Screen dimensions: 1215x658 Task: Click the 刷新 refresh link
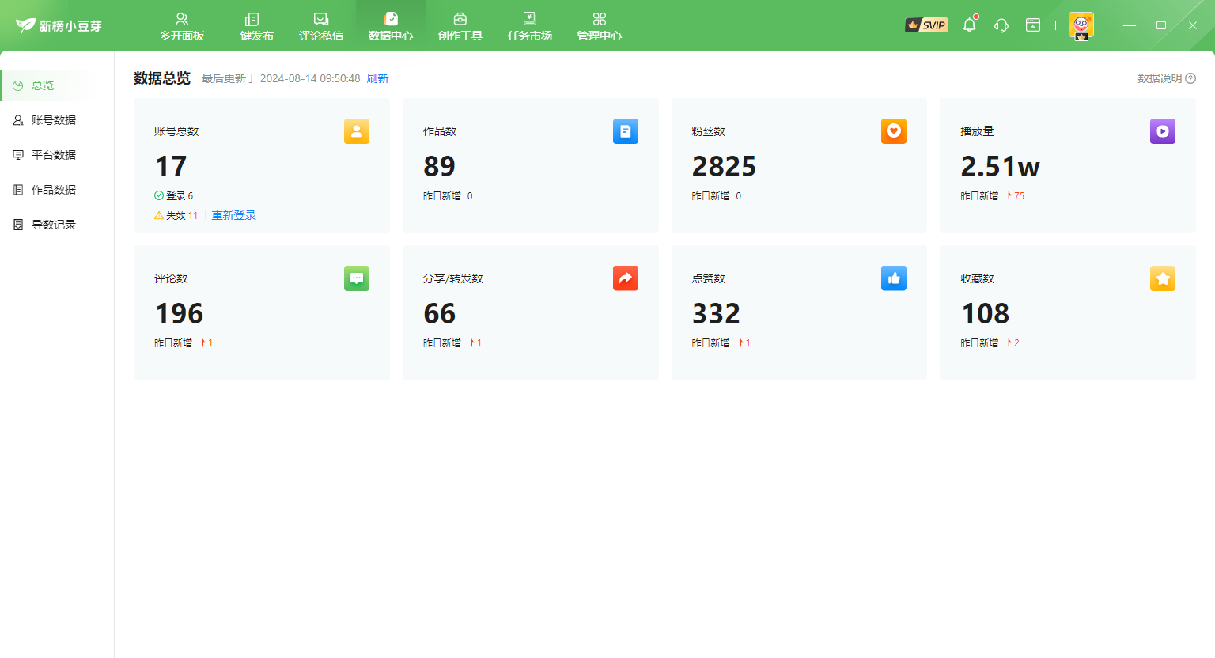378,78
